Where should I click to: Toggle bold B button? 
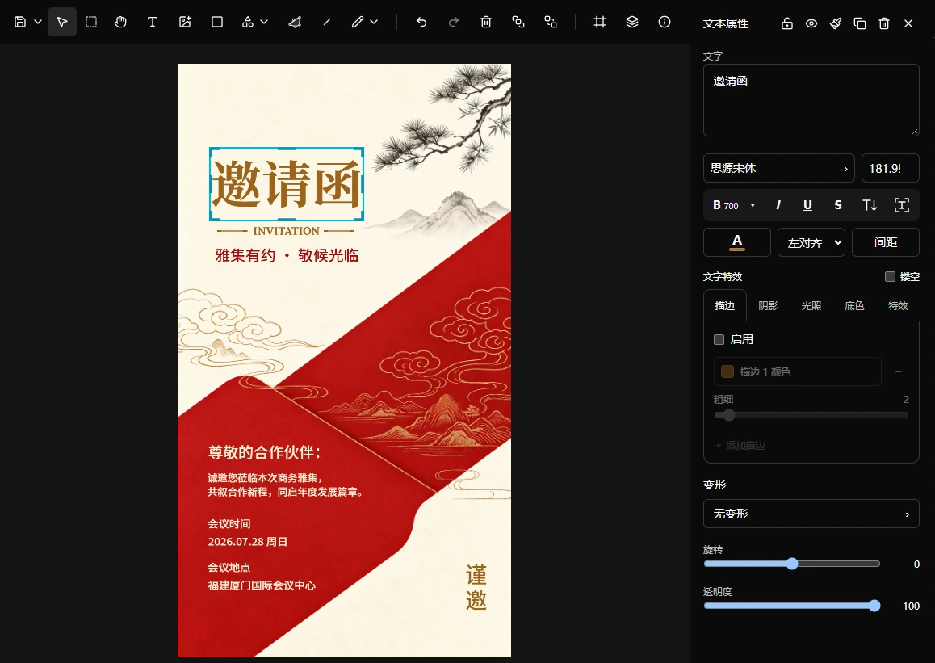click(x=717, y=205)
